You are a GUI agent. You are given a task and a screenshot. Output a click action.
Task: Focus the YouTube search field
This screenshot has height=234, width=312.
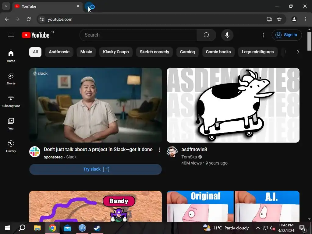(138, 35)
